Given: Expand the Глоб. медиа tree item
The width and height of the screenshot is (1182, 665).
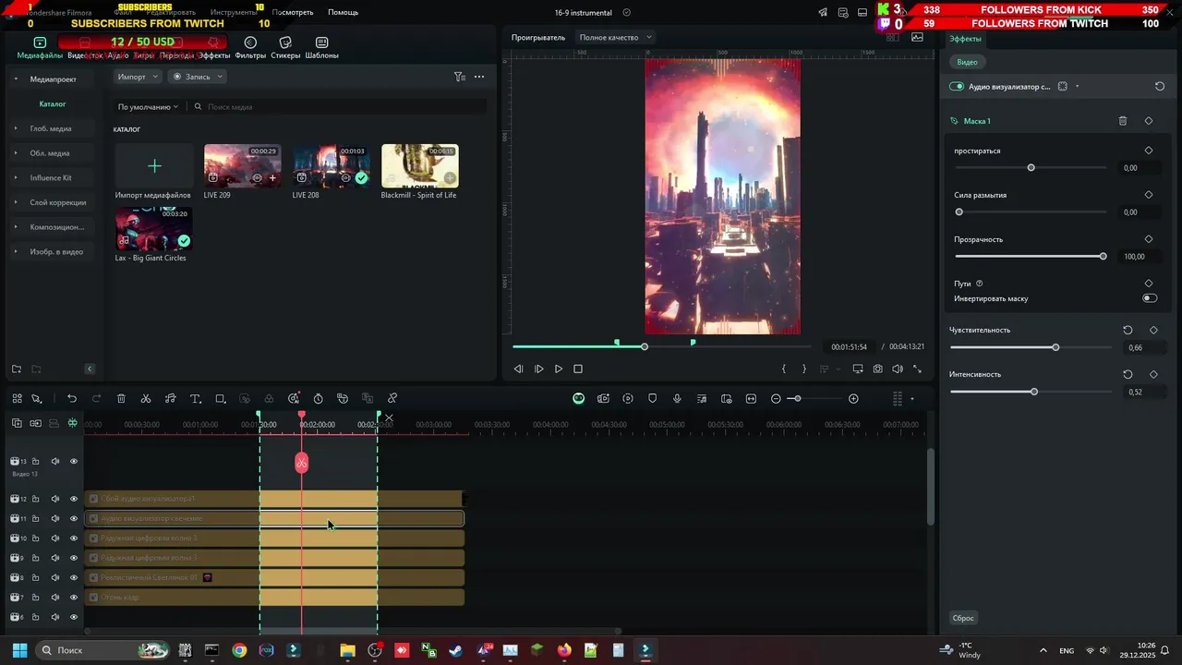Looking at the screenshot, I should (x=16, y=128).
